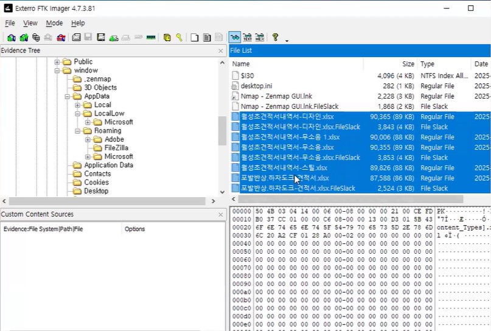
Task: Click File List horizontal scrollbar thumb
Action: [x=350, y=199]
